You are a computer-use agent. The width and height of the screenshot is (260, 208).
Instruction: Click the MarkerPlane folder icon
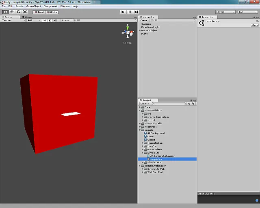pos(145,149)
